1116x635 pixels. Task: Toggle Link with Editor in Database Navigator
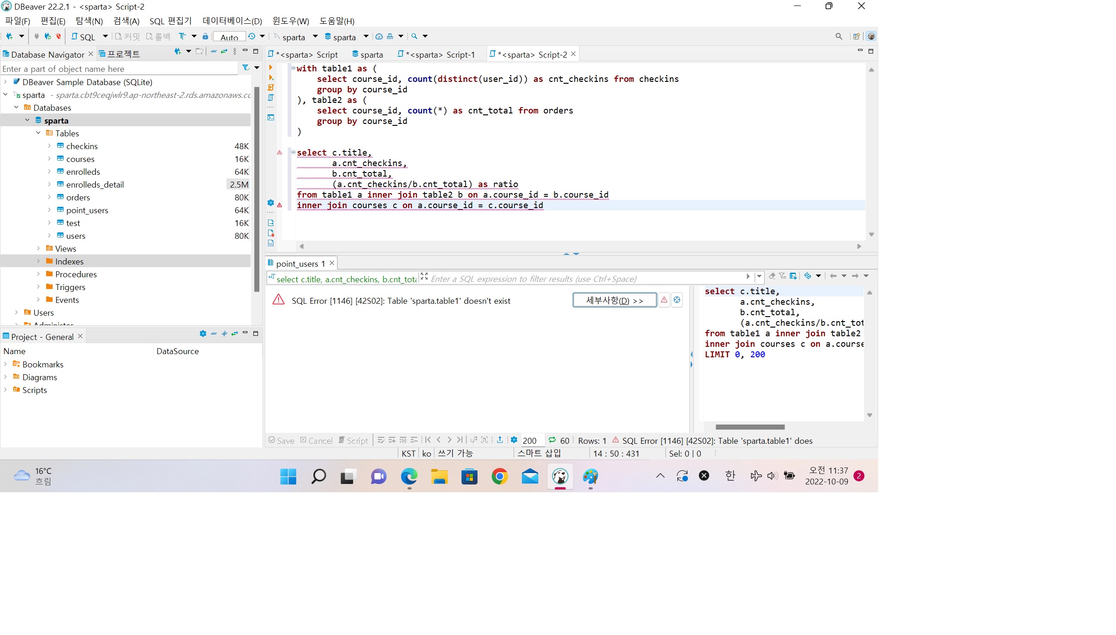pos(224,52)
